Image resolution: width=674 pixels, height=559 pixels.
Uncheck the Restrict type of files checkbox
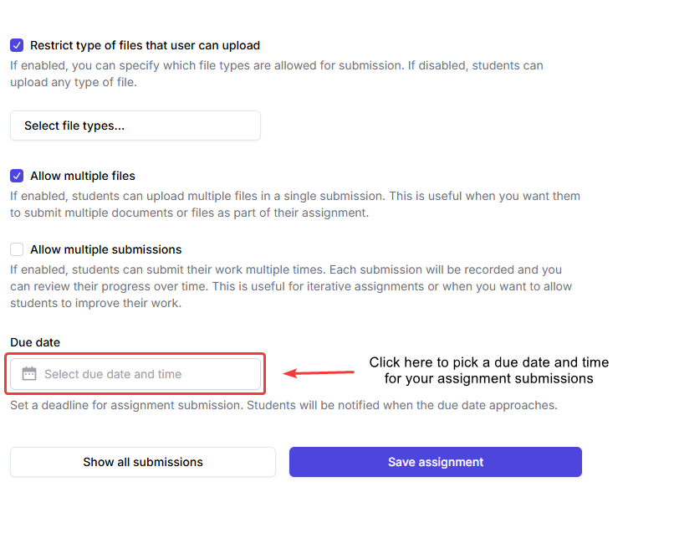pos(17,45)
